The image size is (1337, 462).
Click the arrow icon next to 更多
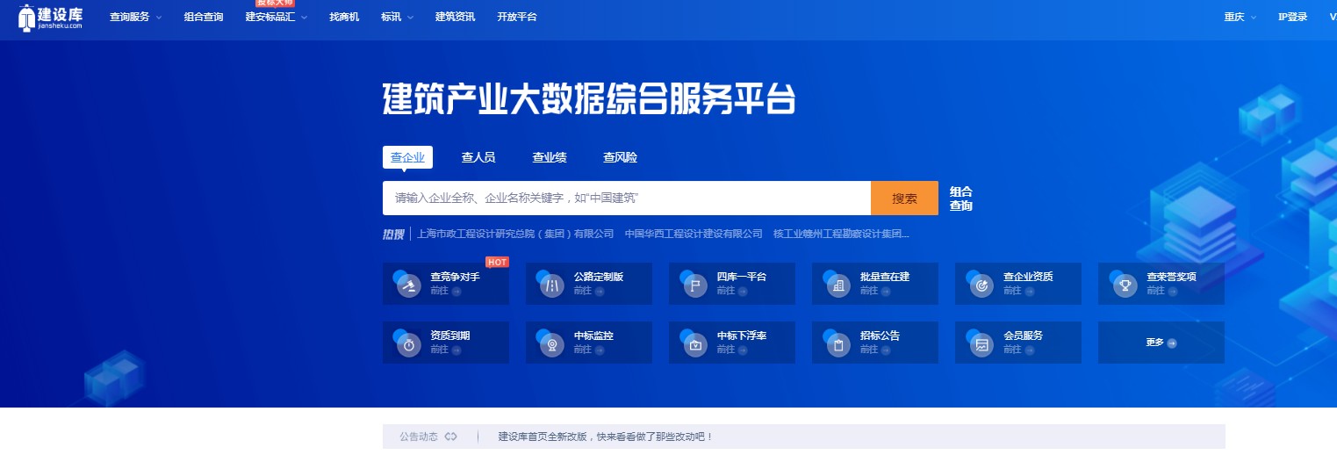click(1172, 343)
